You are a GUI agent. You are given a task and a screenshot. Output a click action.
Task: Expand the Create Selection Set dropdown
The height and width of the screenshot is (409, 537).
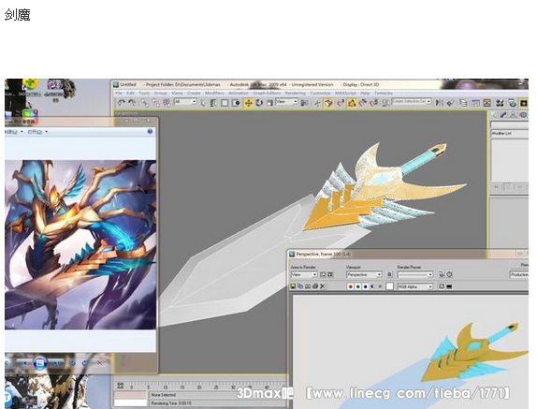pyautogui.click(x=412, y=102)
